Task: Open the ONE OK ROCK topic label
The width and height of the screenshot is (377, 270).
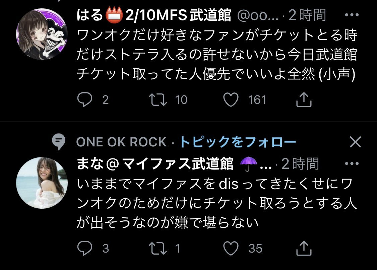Action: point(121,142)
